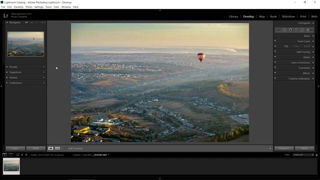This screenshot has height=180, width=320.
Task: Toggle the filters on/off switch in filmstrip
Action: click(316, 155)
